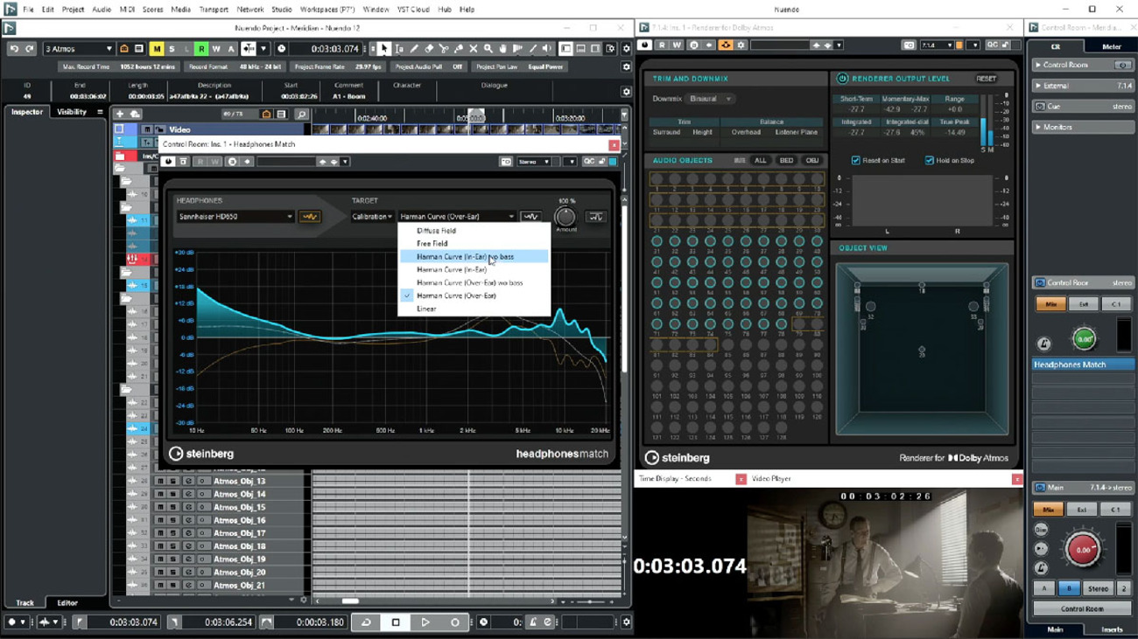Choose Diffuse Field from target list
Screen dimensions: 1138x639
pos(436,231)
